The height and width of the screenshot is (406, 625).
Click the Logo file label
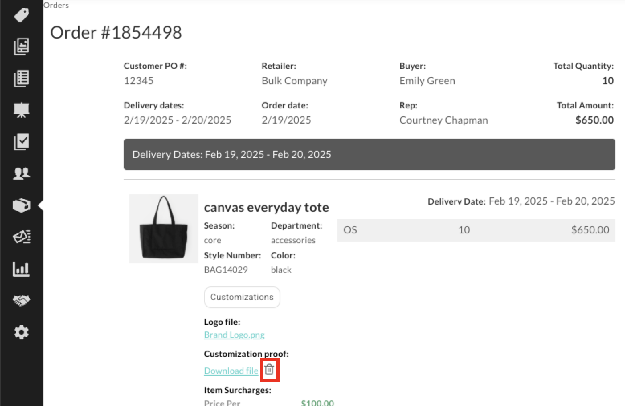coord(222,322)
